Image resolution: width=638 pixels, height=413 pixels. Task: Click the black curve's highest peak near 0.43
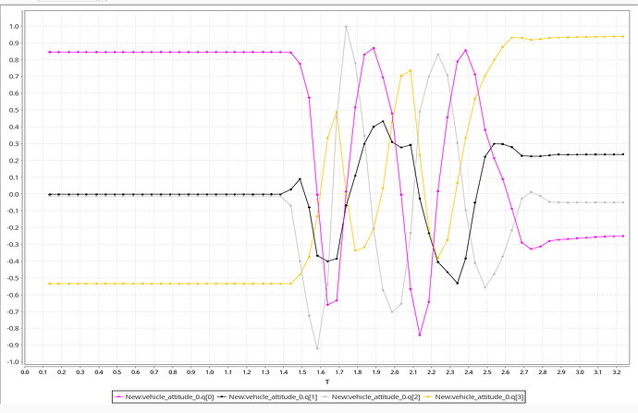click(x=383, y=121)
